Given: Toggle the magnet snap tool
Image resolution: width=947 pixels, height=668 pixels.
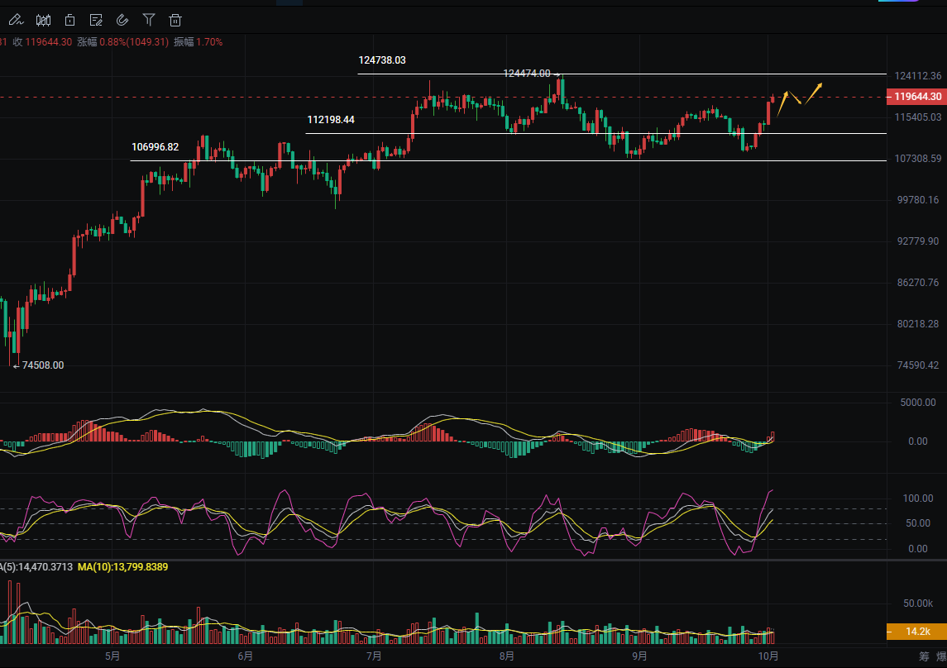Looking at the screenshot, I should 122,20.
